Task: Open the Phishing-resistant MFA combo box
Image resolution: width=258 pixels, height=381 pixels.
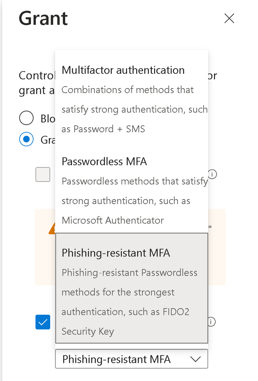Action: point(132,359)
